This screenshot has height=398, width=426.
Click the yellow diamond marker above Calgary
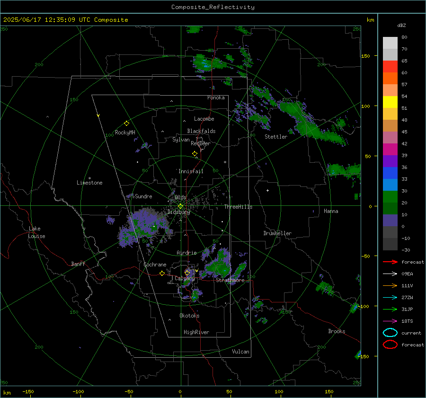pos(187,273)
